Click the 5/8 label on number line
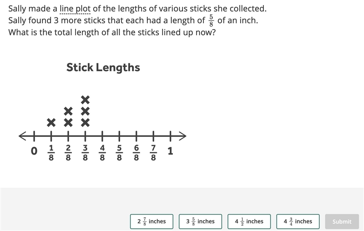The image size is (364, 231). 119,153
